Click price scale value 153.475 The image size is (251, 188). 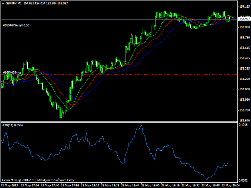[x=245, y=58]
